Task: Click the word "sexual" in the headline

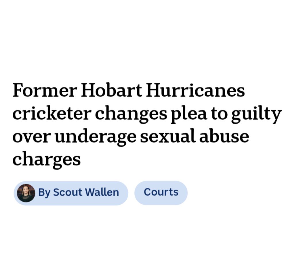Action: 168,136
